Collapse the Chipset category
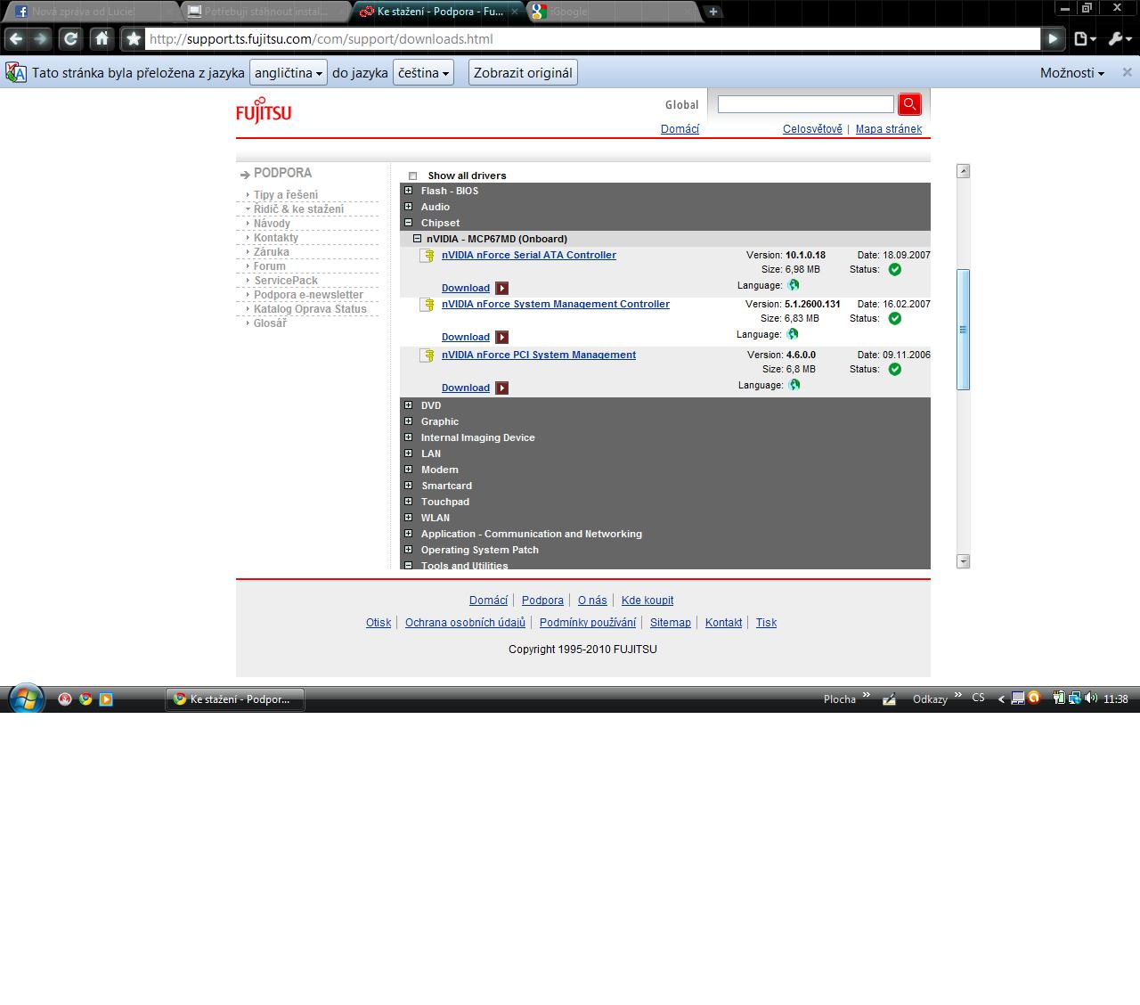The image size is (1140, 1005). tap(408, 223)
